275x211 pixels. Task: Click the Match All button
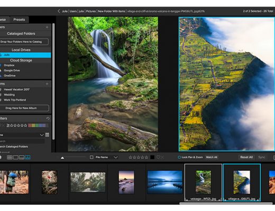[x=212, y=157]
